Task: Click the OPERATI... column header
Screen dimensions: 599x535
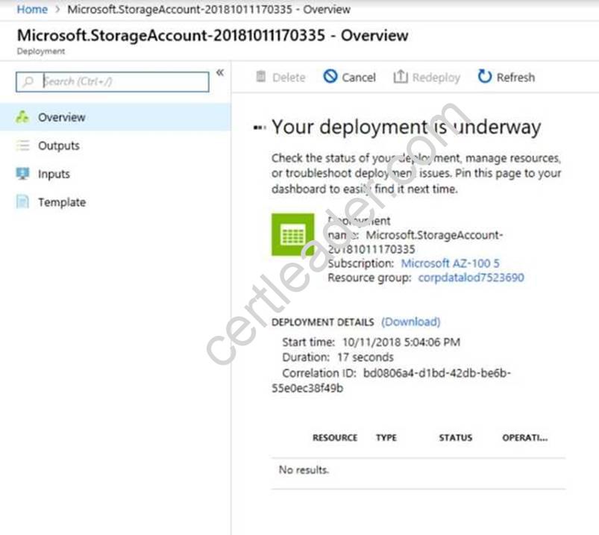Action: coord(525,437)
